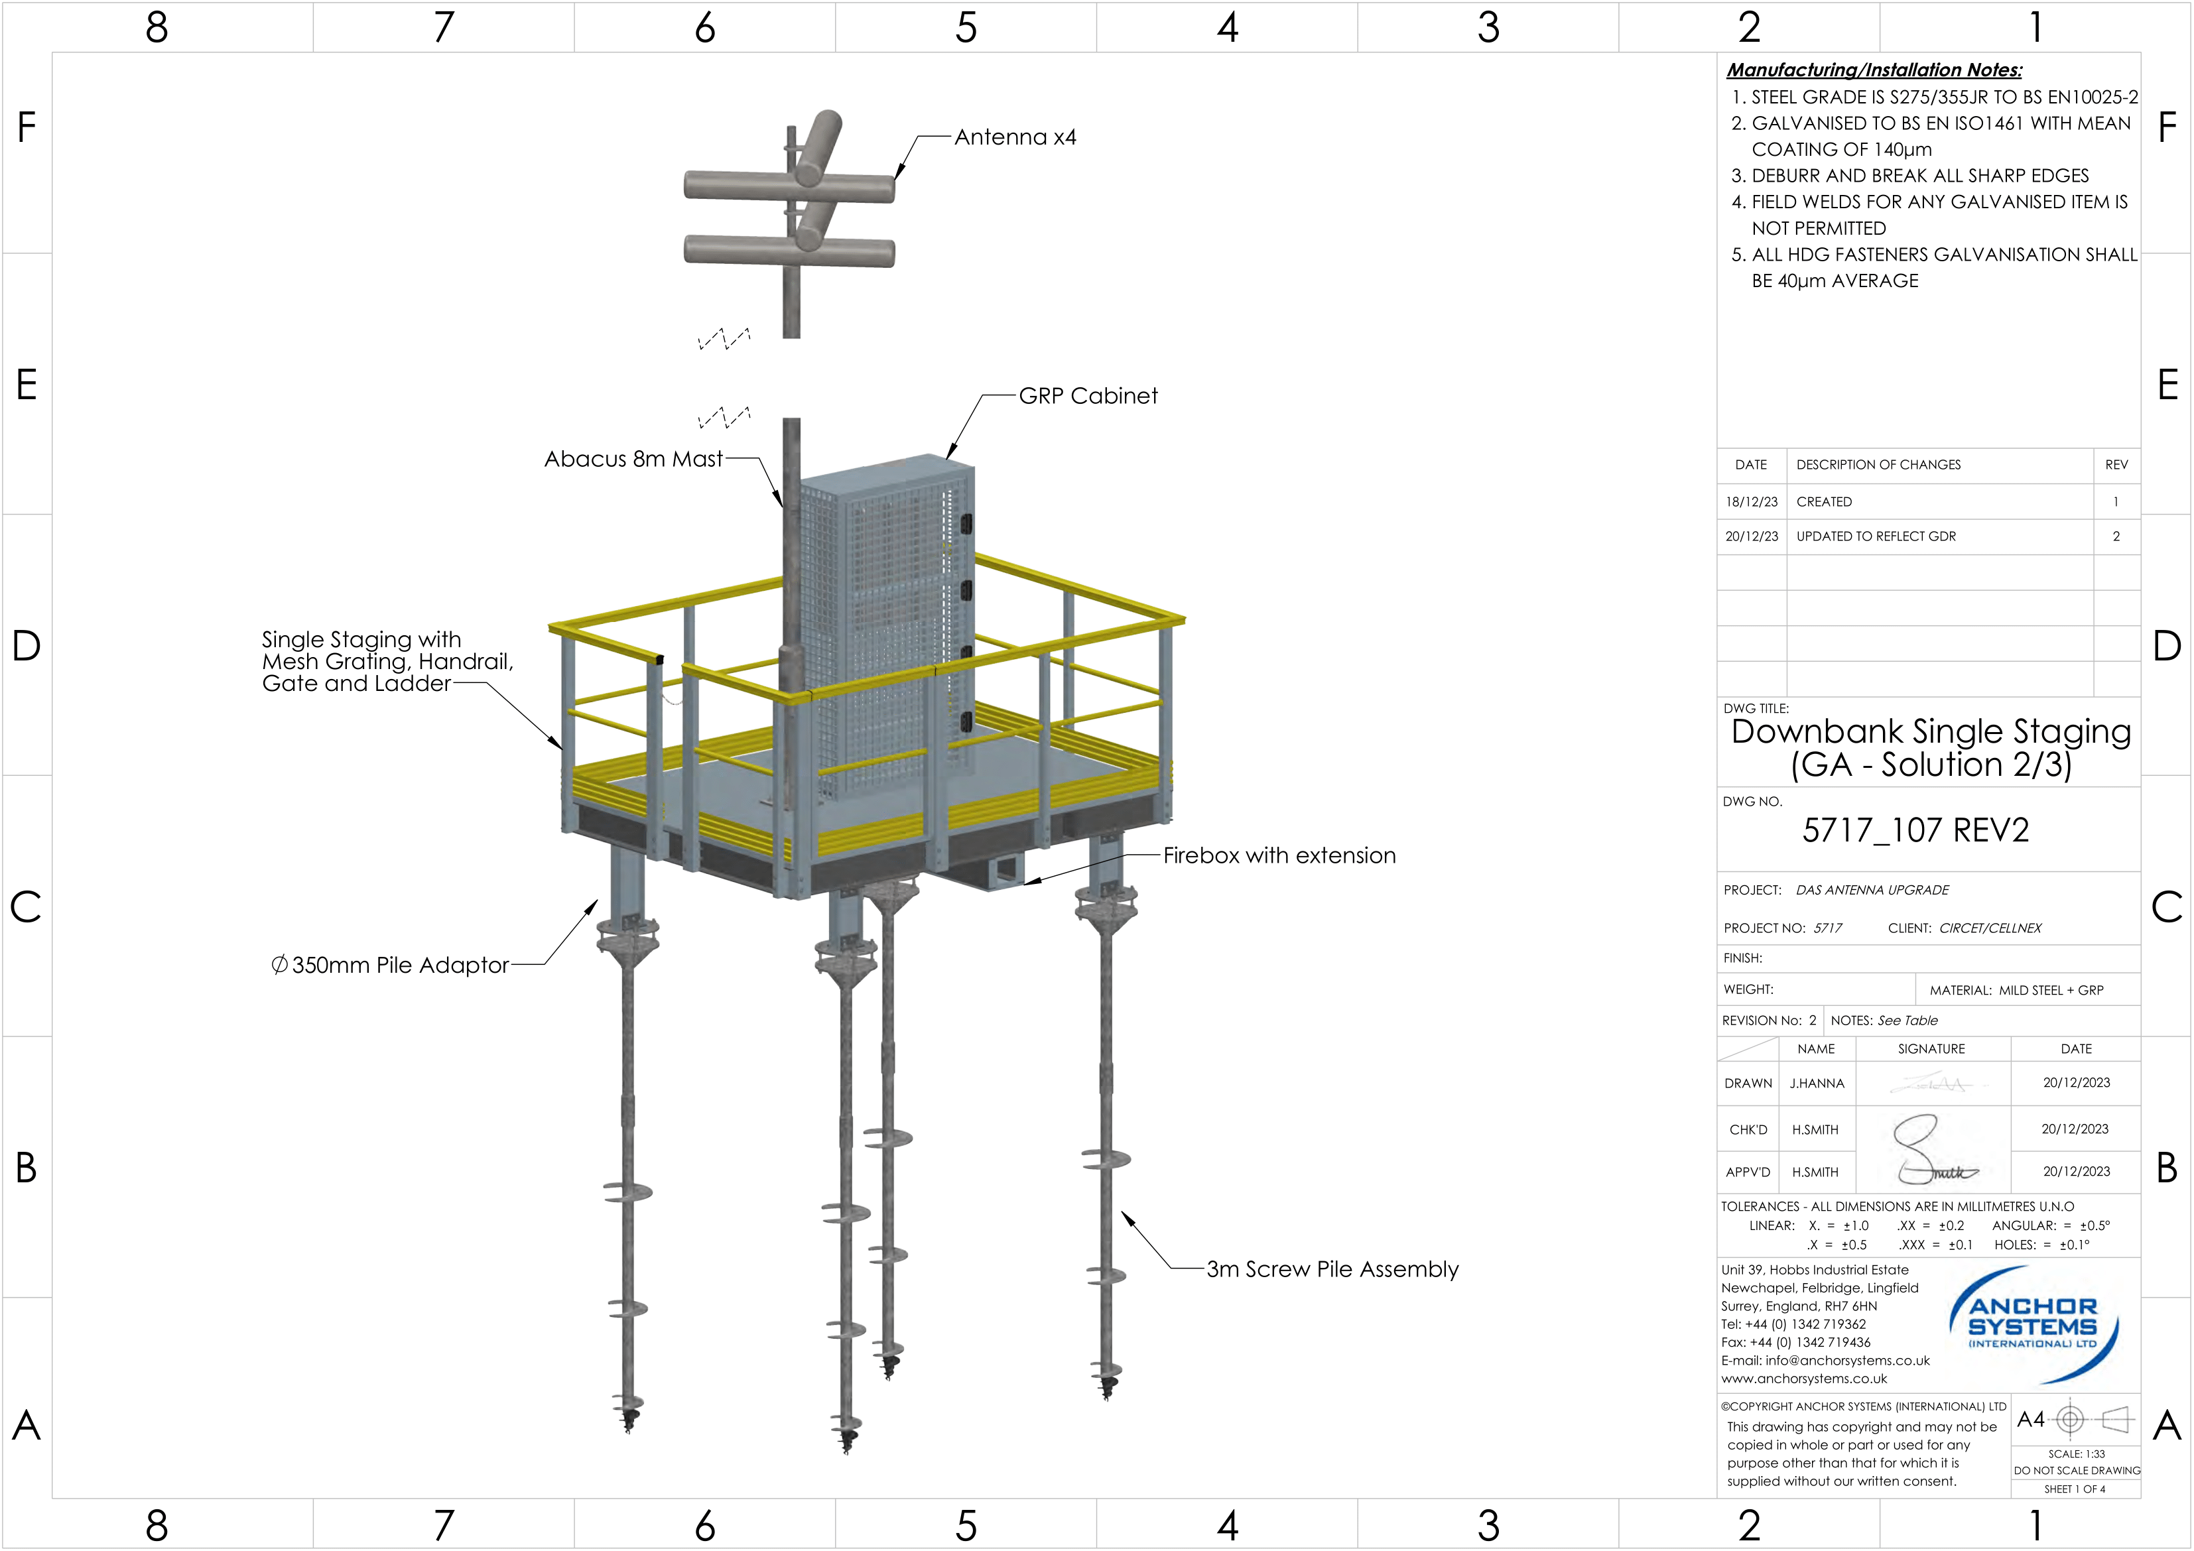2194x1551 pixels.
Task: Click note 1 about steel grade S275/355JR
Action: click(1935, 97)
